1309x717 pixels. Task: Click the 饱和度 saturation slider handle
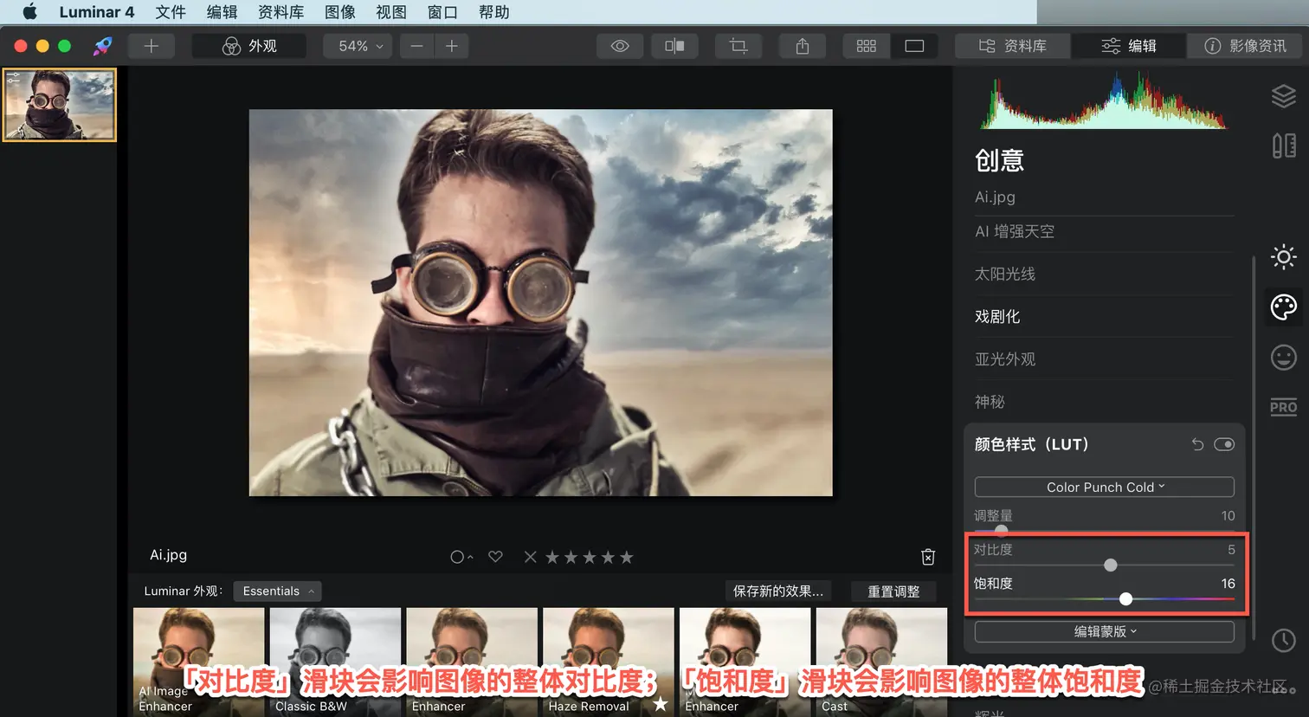tap(1125, 598)
